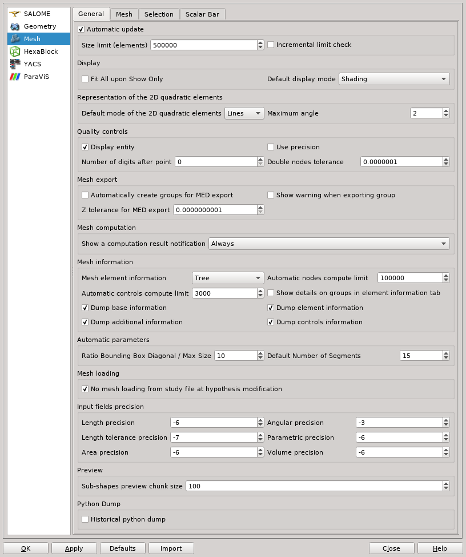Click the Defaults button
The image size is (466, 557).
(x=122, y=548)
